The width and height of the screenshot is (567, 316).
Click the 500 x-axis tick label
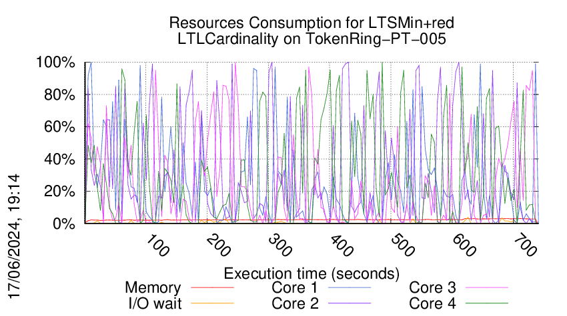(402, 245)
